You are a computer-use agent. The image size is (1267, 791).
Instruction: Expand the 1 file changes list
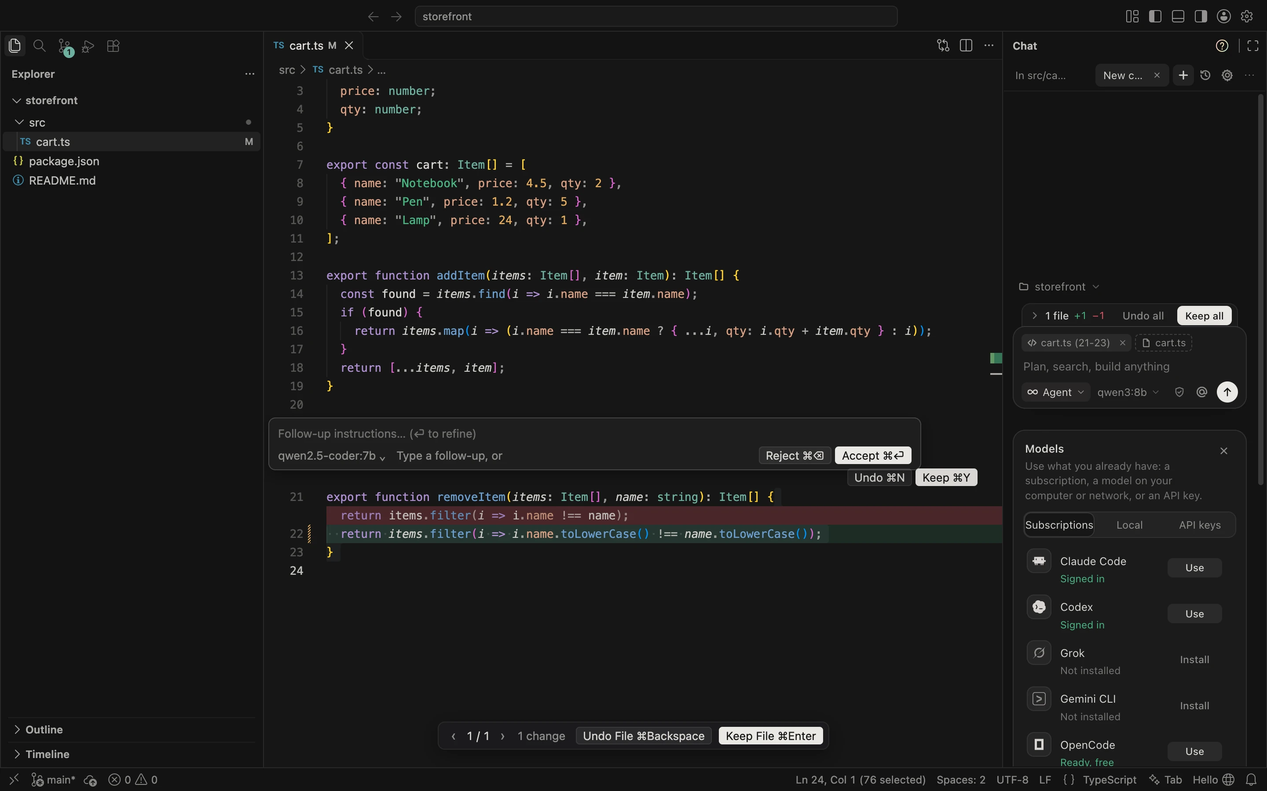click(1034, 316)
